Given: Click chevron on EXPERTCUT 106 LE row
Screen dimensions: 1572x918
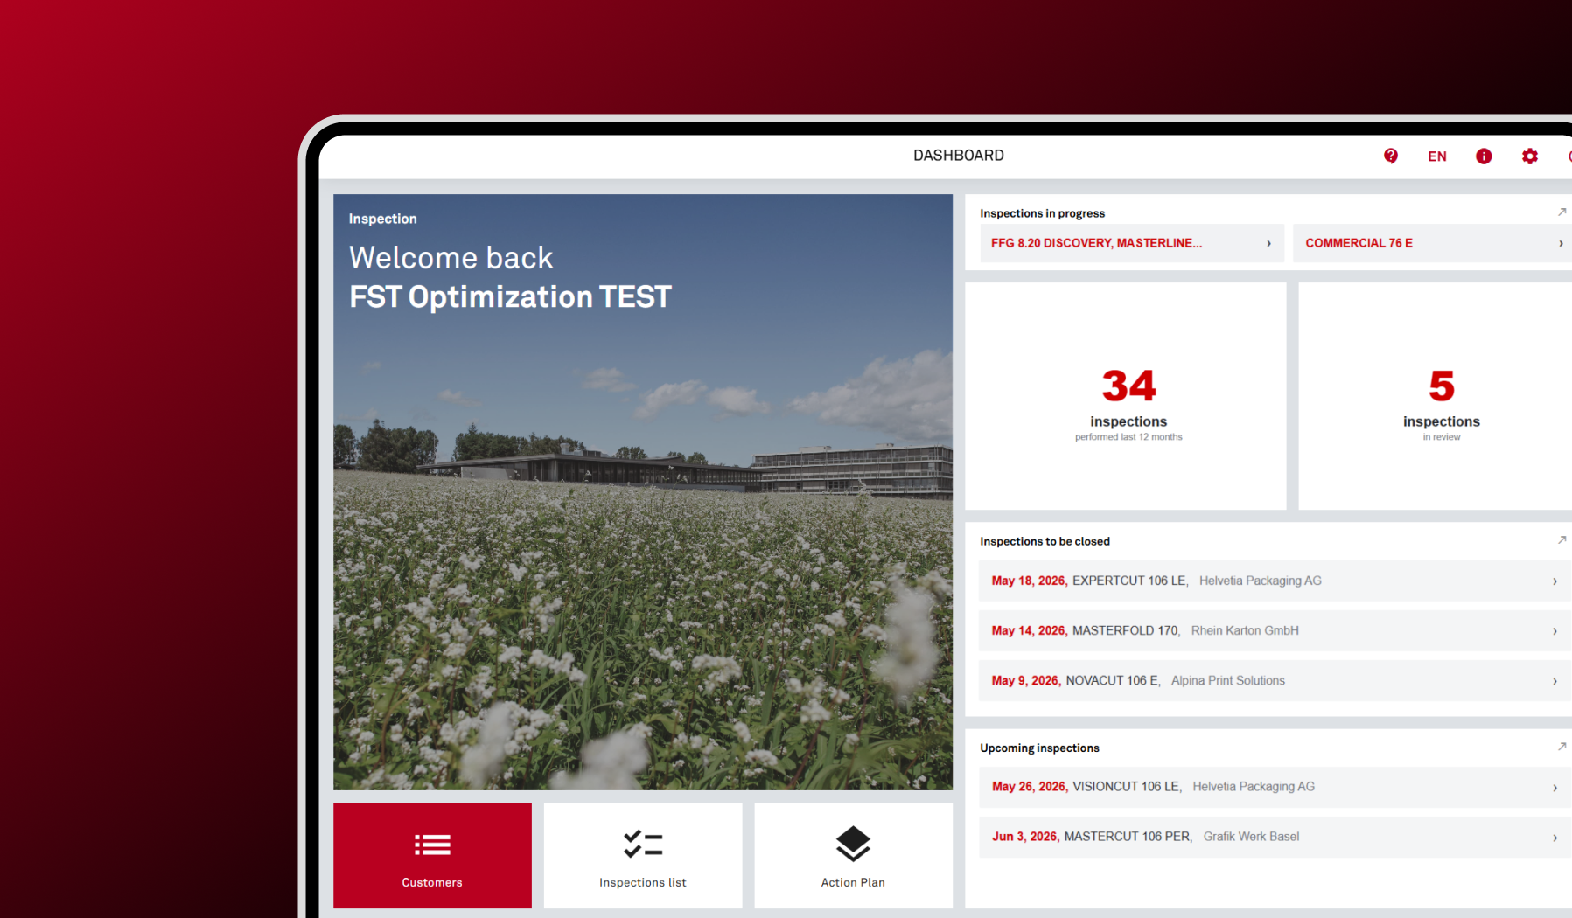Looking at the screenshot, I should pos(1555,581).
